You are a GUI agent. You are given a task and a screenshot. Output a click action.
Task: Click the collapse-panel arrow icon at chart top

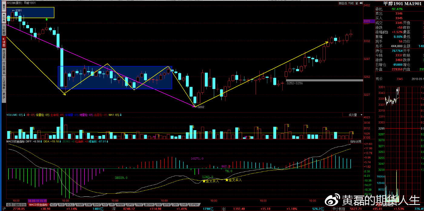pos(361,3)
